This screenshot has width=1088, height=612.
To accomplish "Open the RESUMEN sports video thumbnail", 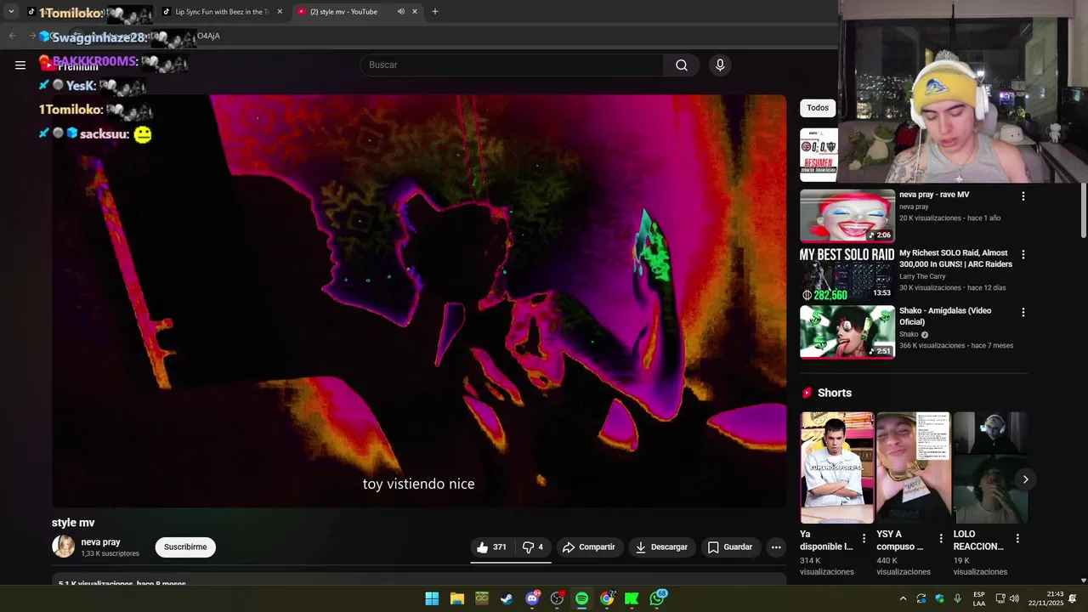I will 819,155.
